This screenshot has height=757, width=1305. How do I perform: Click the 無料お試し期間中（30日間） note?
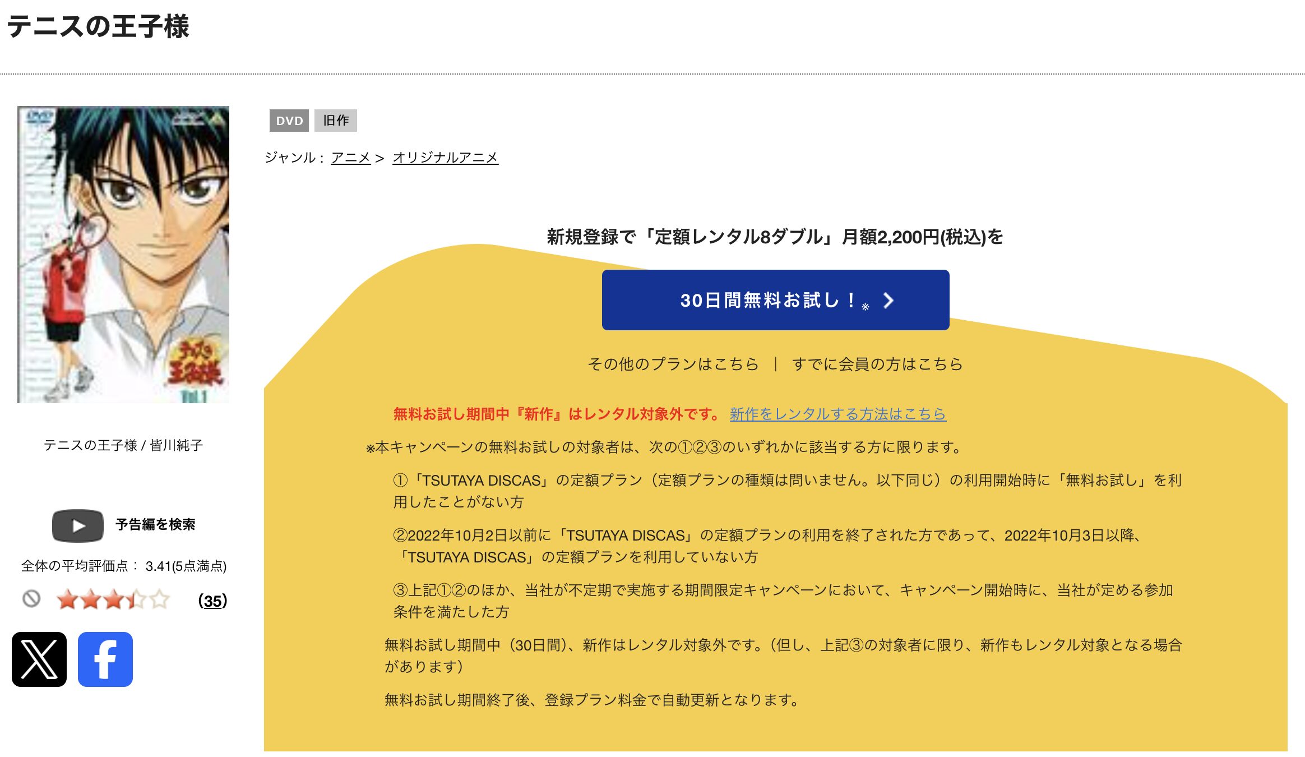(x=784, y=656)
